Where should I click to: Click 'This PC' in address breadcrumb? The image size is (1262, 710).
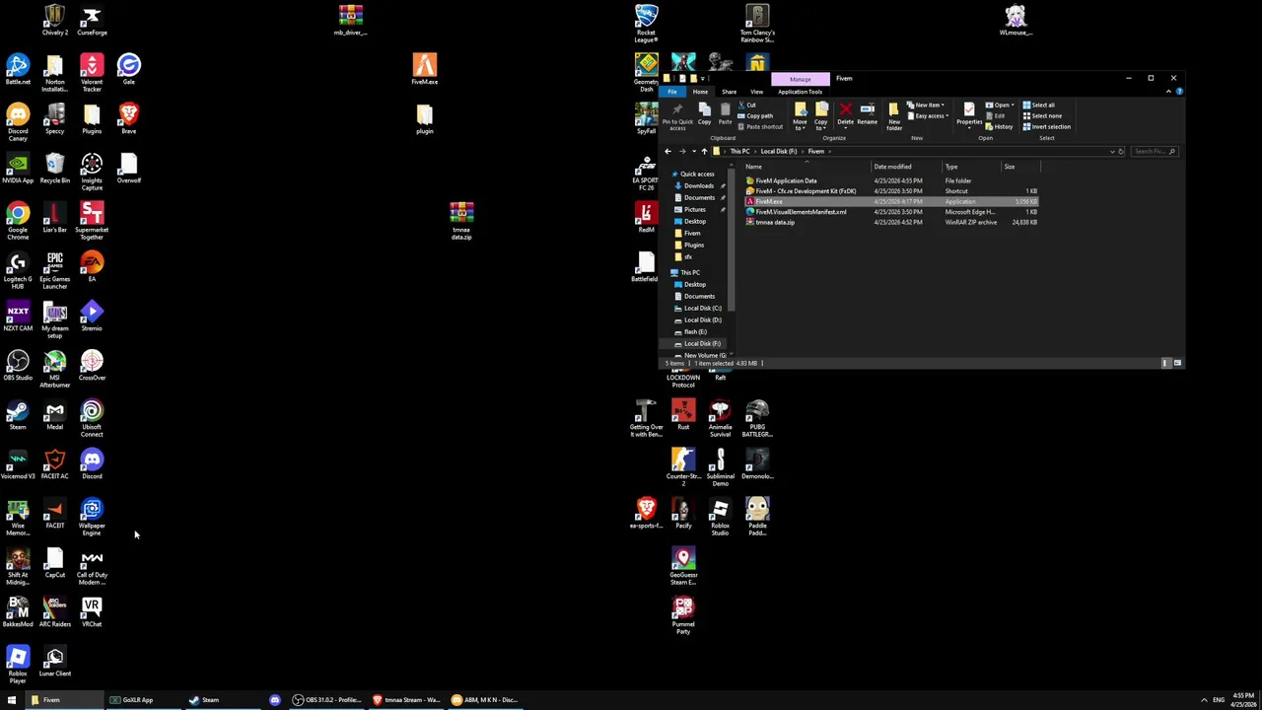point(739,151)
